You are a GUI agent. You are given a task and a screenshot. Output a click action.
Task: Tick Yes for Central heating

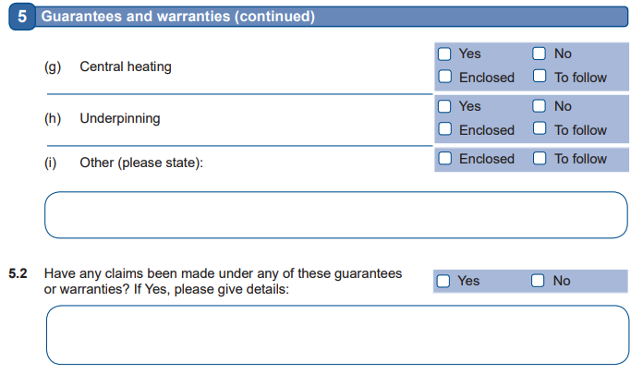[444, 54]
